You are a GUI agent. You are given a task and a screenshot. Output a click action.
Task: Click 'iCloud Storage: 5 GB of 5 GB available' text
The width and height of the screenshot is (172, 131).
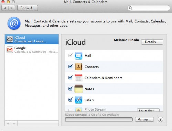92,115
